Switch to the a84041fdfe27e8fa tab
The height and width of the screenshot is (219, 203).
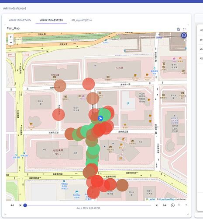pos(20,20)
